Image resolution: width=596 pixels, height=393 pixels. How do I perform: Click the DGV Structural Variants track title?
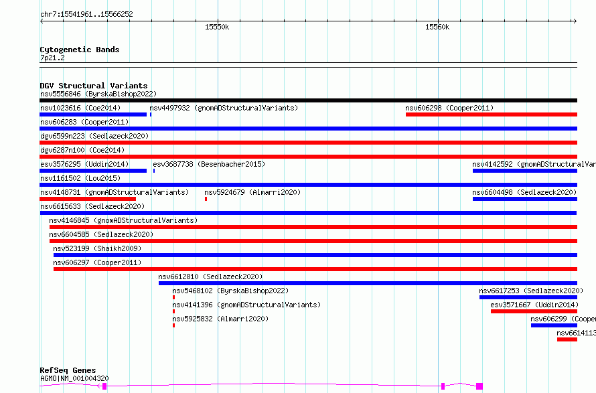(94, 86)
